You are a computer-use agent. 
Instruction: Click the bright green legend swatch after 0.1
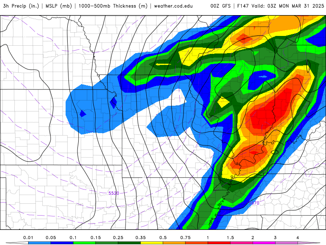84,243
